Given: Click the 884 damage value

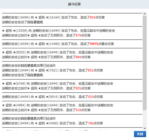Looking at the screenshot, I should pyautogui.click(x=78, y=57).
